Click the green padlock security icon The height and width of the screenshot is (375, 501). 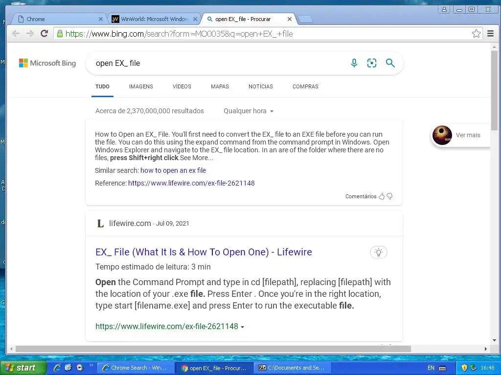60,34
